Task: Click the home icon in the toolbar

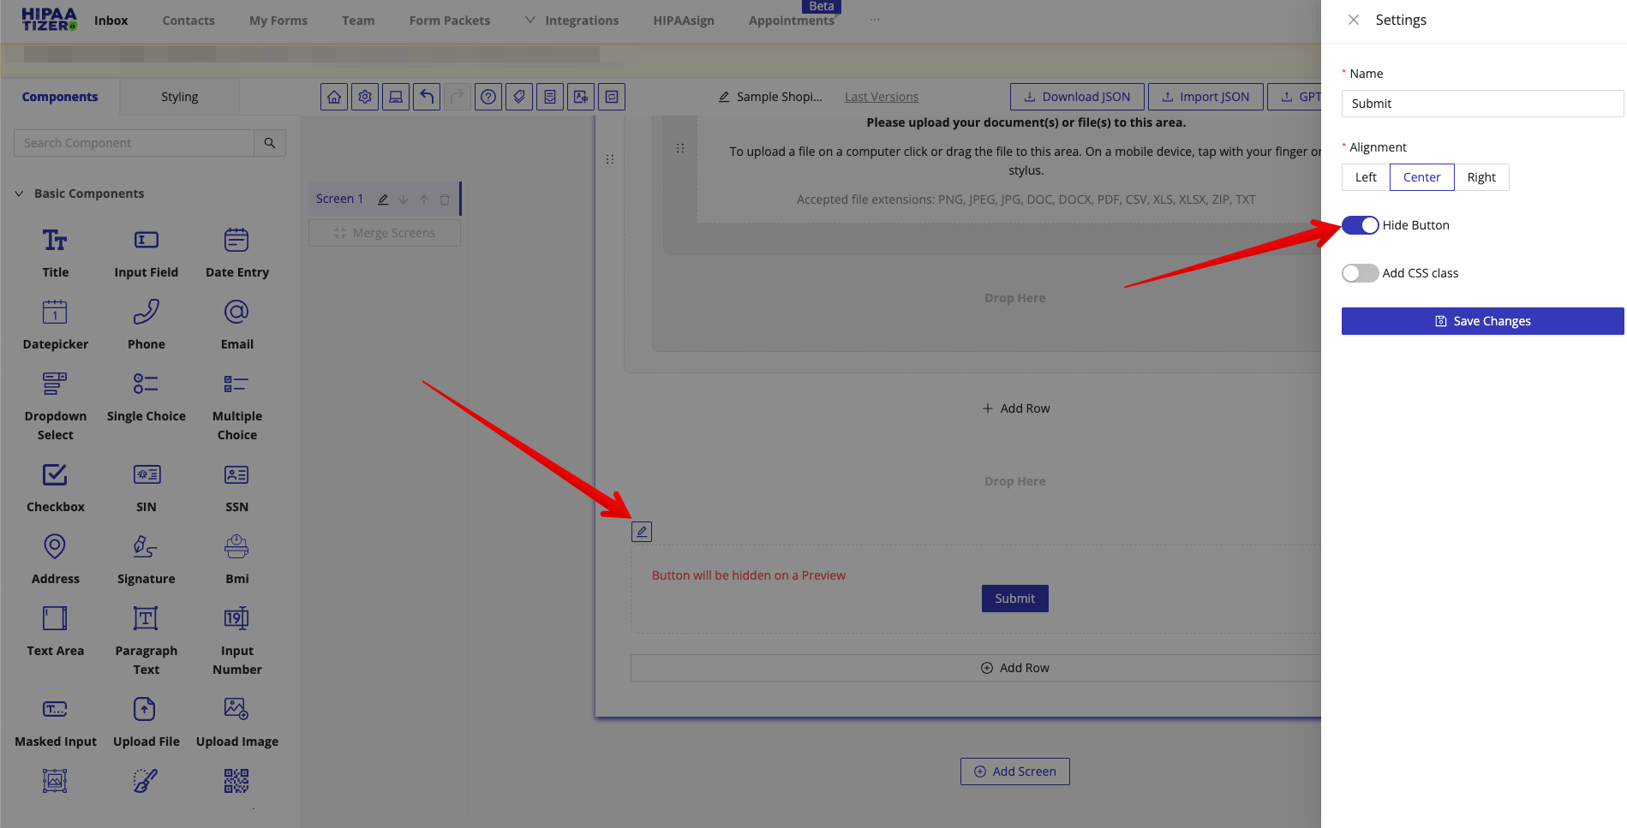Action: [x=334, y=97]
